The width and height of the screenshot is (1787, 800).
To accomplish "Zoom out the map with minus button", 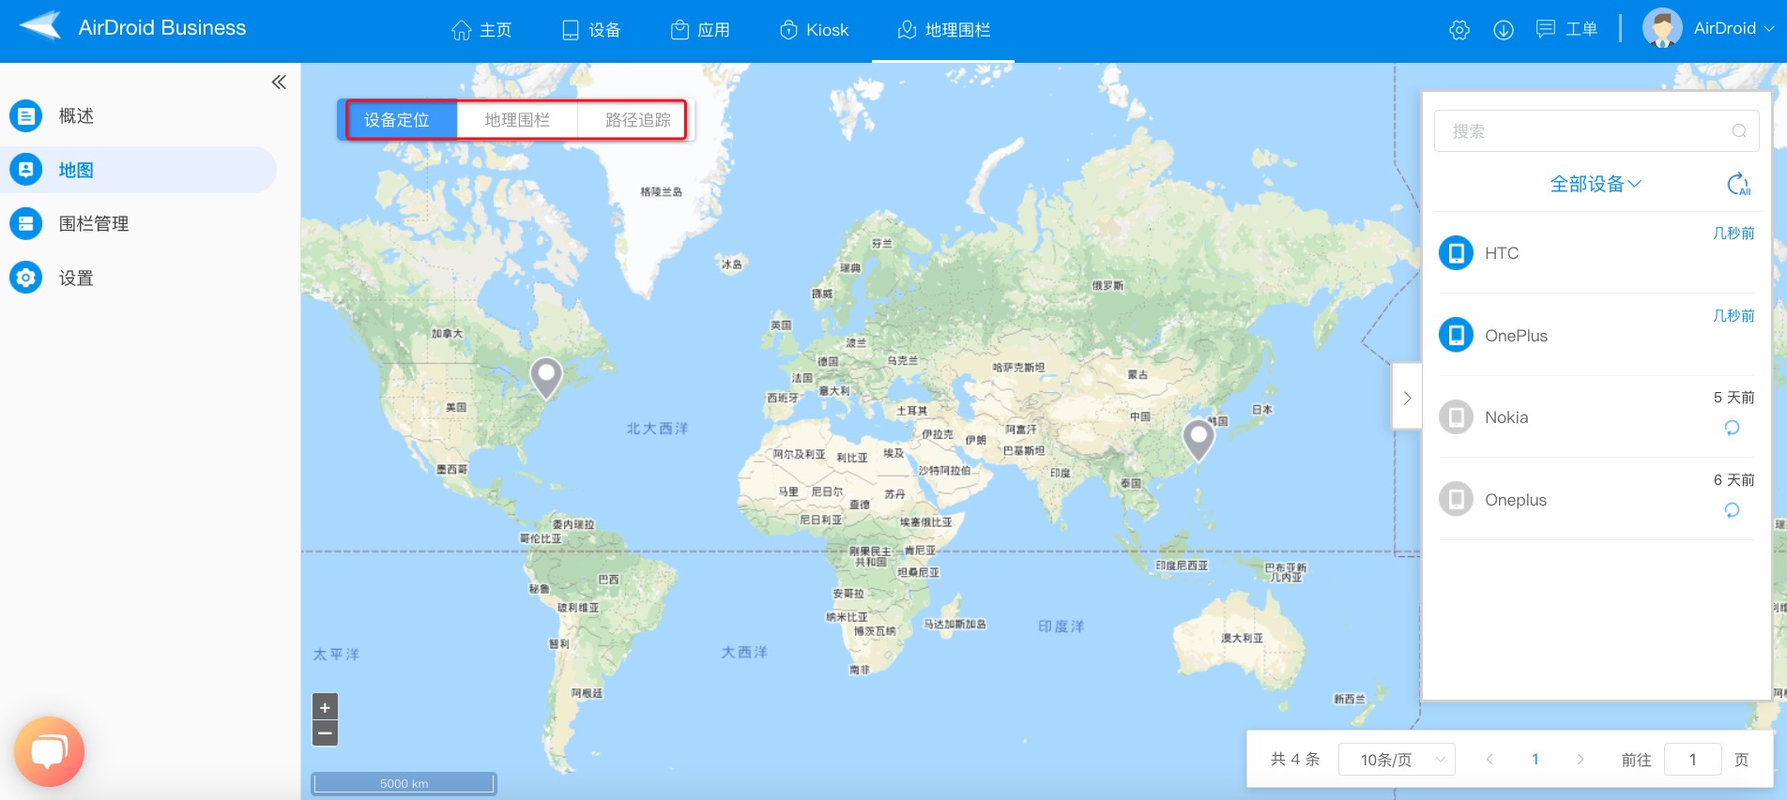I will (x=325, y=732).
